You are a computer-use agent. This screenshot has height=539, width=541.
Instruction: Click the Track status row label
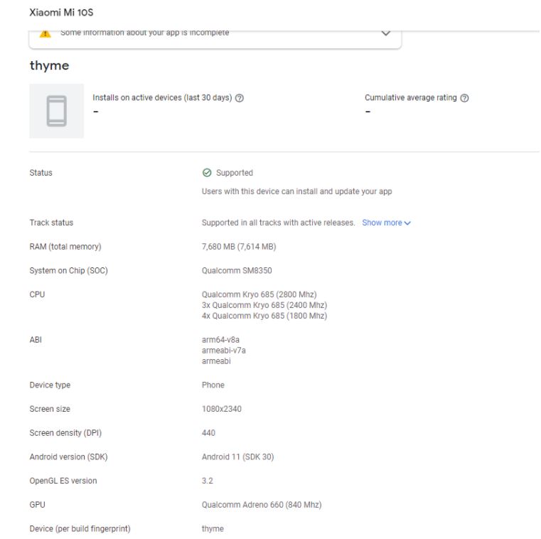(51, 223)
